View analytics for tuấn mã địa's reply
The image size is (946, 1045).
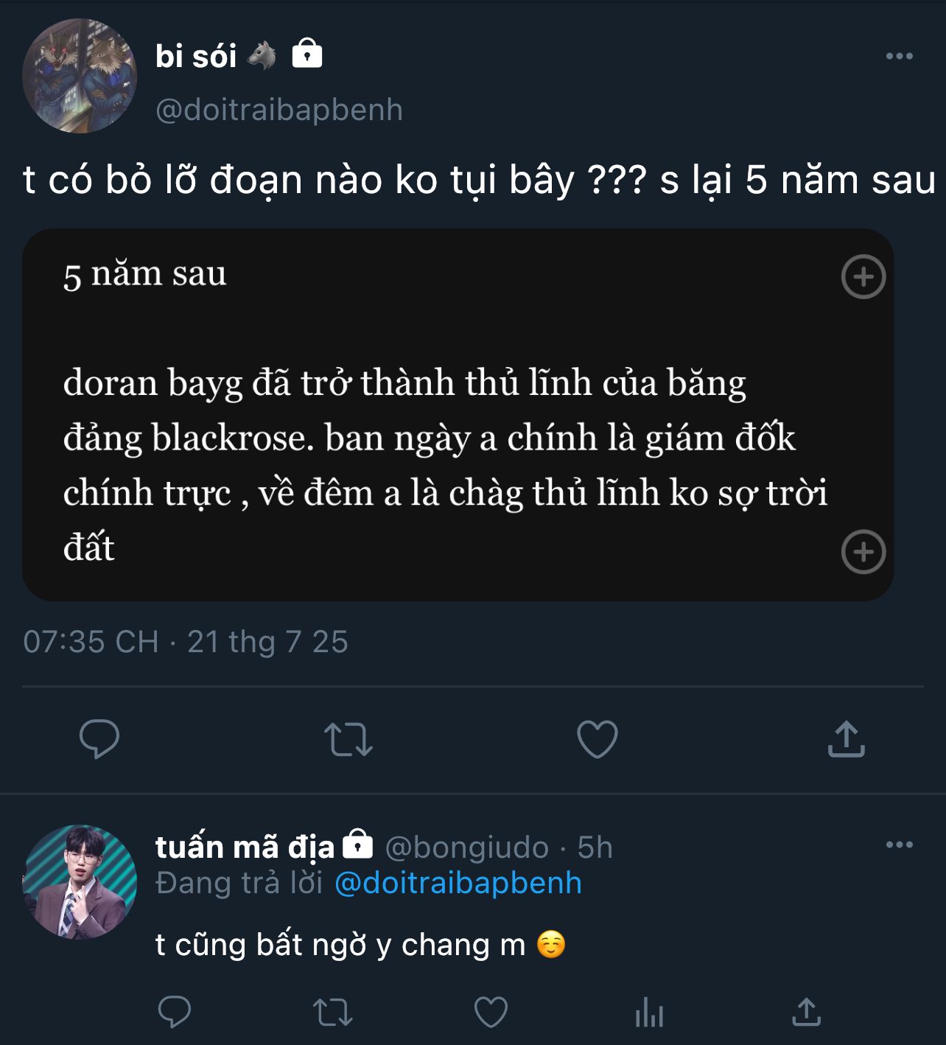click(649, 1012)
